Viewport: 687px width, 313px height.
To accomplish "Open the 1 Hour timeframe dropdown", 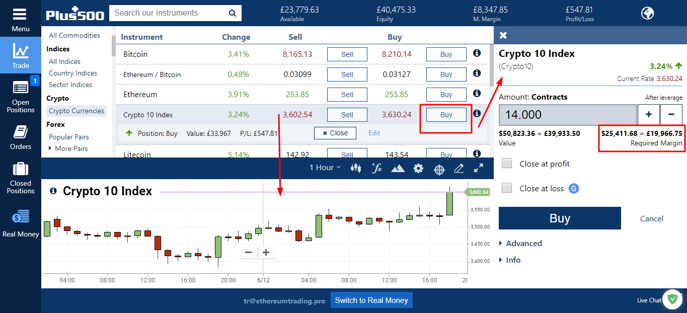I will pos(325,168).
